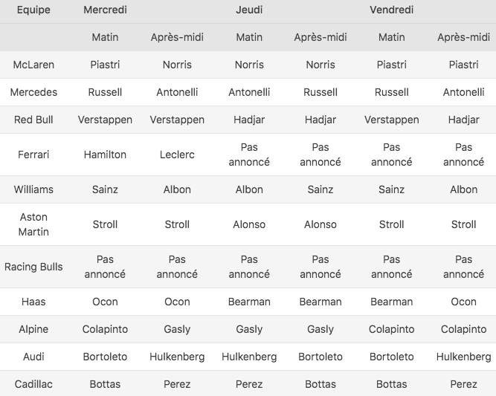Select the Ferrari team cell
The width and height of the screenshot is (496, 396).
[33, 155]
